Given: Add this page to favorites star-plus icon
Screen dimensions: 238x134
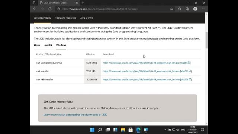Looking at the screenshot, I should point(171,9).
